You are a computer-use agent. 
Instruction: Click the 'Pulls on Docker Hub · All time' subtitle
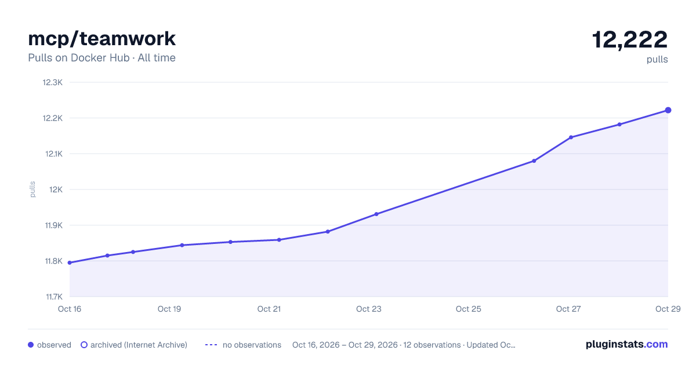pos(101,58)
